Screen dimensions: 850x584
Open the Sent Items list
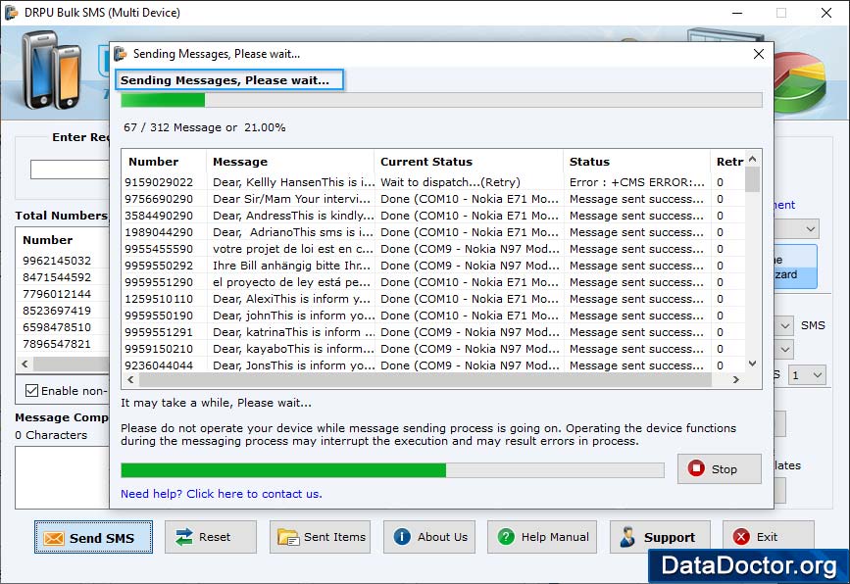click(x=320, y=537)
